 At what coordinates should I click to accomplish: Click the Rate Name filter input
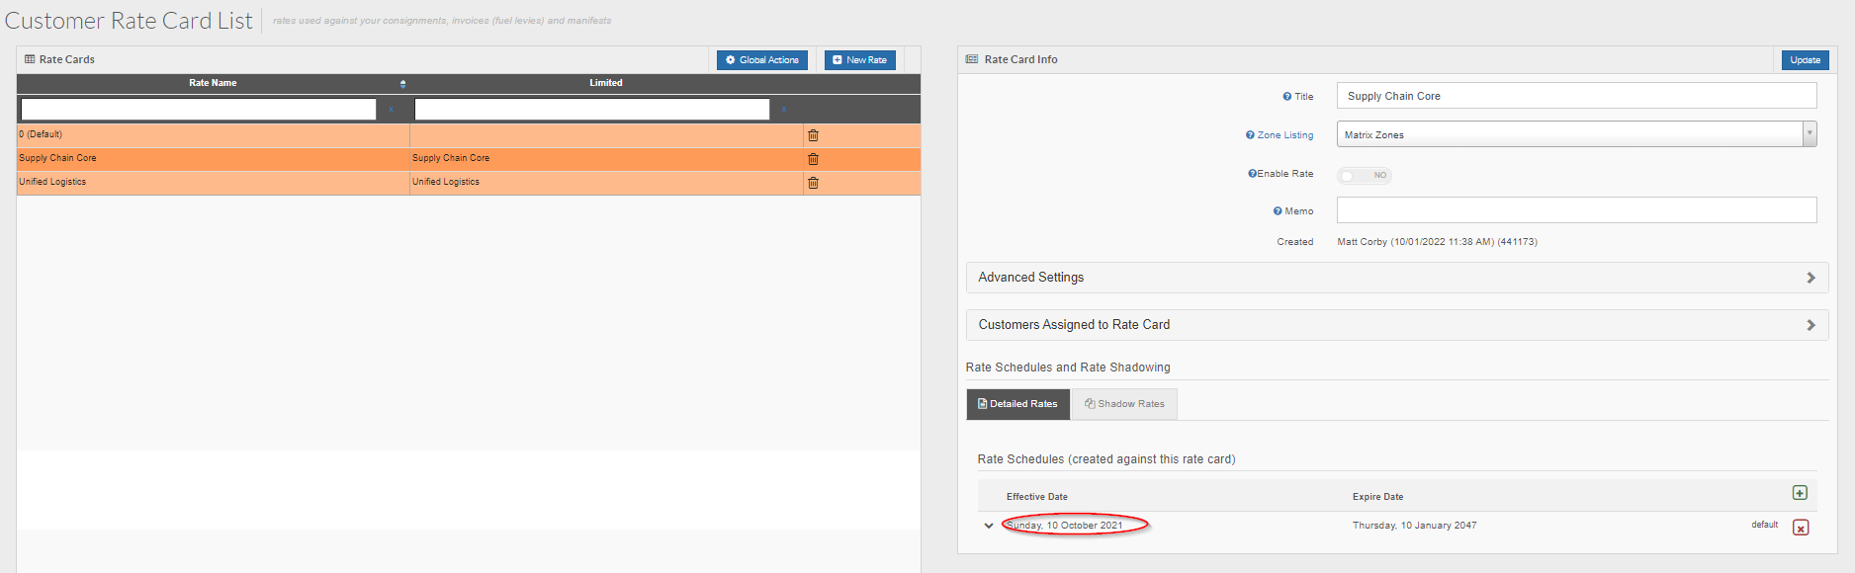click(x=199, y=109)
